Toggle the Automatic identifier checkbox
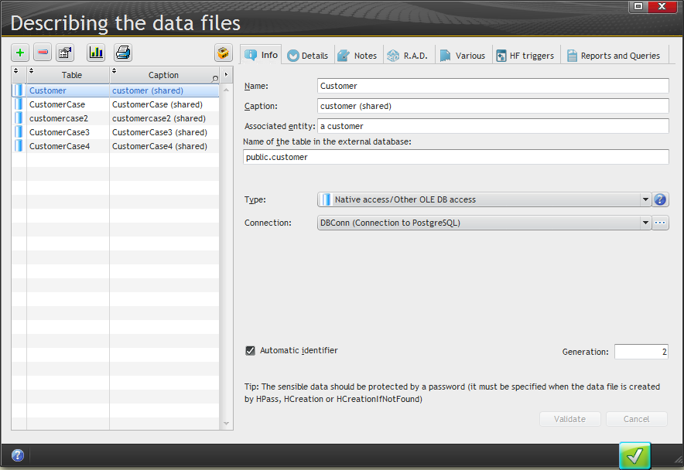Image resolution: width=684 pixels, height=470 pixels. click(x=250, y=350)
